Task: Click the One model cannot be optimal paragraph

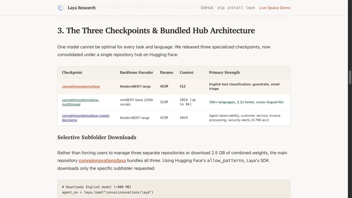Action: click(x=164, y=51)
